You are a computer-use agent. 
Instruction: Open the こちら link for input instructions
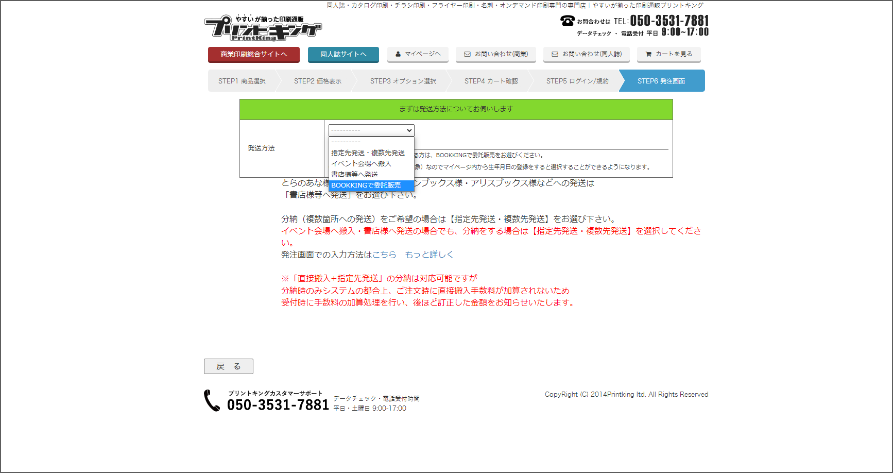pos(384,255)
